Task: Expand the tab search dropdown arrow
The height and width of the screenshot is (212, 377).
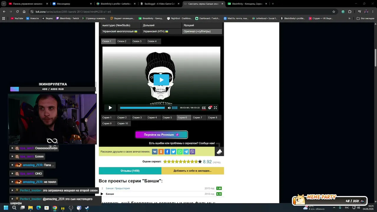Action: [4, 4]
